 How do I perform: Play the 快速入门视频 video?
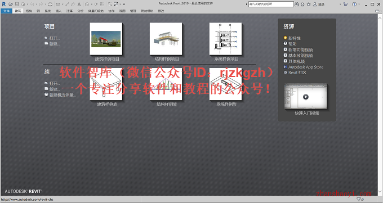coord(306,97)
